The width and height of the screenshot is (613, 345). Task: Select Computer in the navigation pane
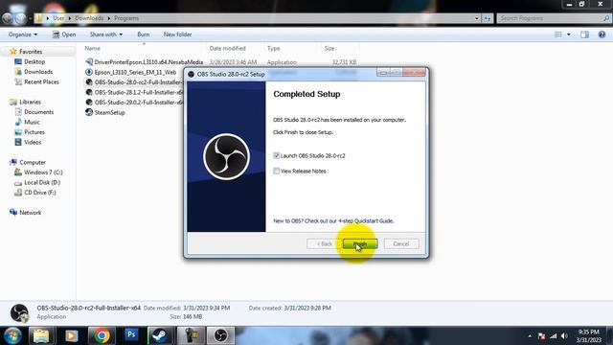pyautogui.click(x=33, y=162)
